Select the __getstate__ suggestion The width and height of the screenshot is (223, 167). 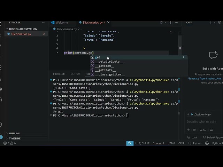pyautogui.click(x=139, y=70)
